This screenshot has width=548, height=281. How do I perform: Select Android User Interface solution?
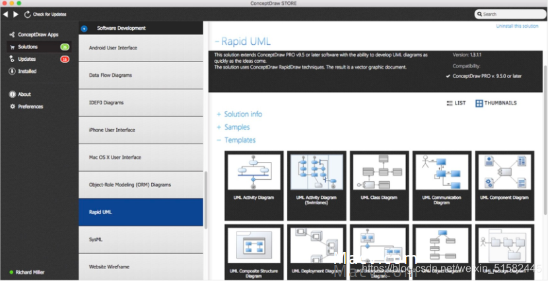pyautogui.click(x=141, y=48)
